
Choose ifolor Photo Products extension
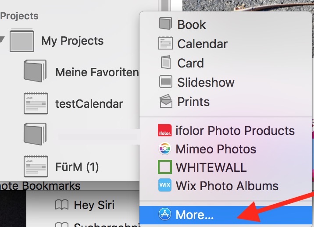click(x=235, y=131)
